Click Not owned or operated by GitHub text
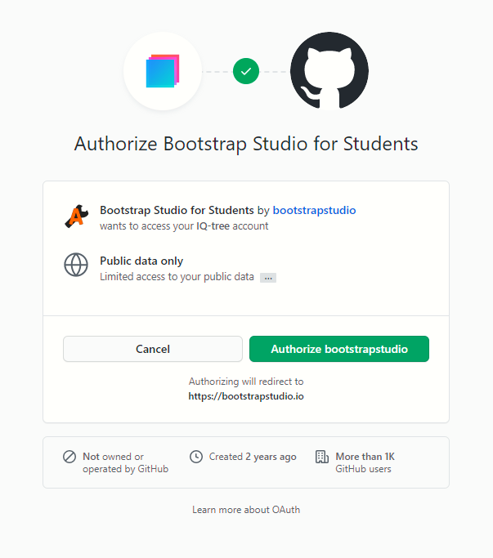493x558 pixels. (125, 462)
